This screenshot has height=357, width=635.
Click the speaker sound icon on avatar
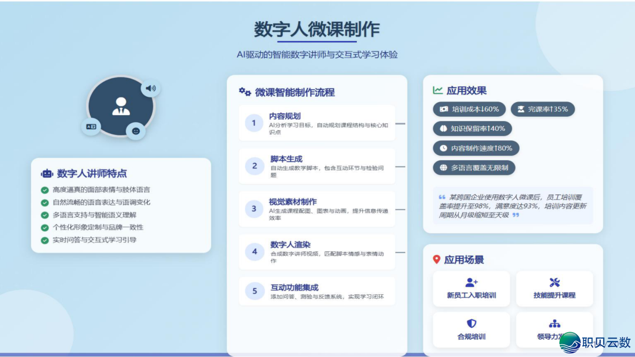coord(151,88)
